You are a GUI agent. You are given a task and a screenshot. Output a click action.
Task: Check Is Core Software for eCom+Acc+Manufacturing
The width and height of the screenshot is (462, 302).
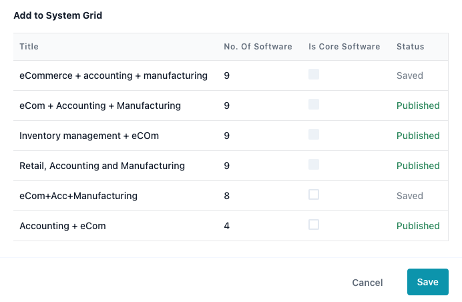[x=314, y=194]
